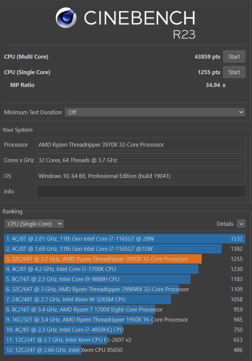The height and width of the screenshot is (361, 252).
Task: Click the Processor name field
Action: [x=141, y=145]
